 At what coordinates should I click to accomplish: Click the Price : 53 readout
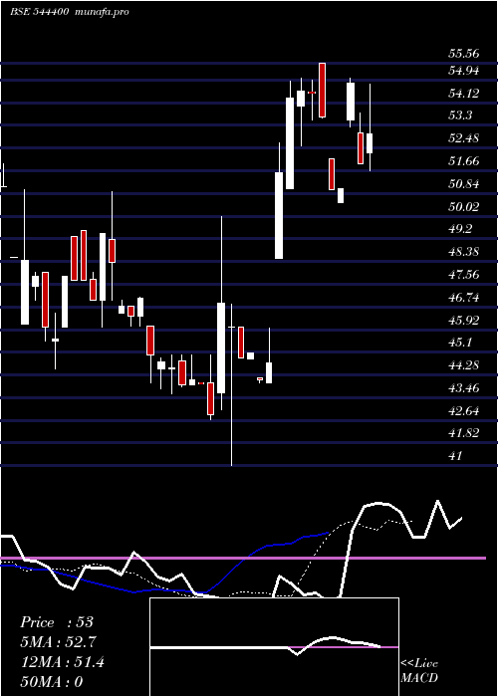[57, 622]
